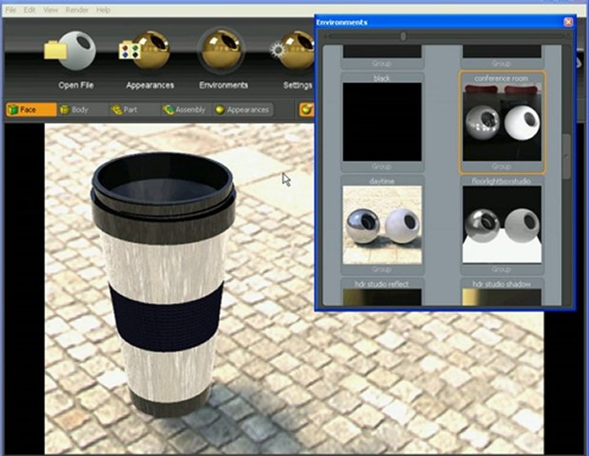Click the orange tool icon partly behind Environments panel
This screenshot has width=589, height=456.
pyautogui.click(x=307, y=110)
